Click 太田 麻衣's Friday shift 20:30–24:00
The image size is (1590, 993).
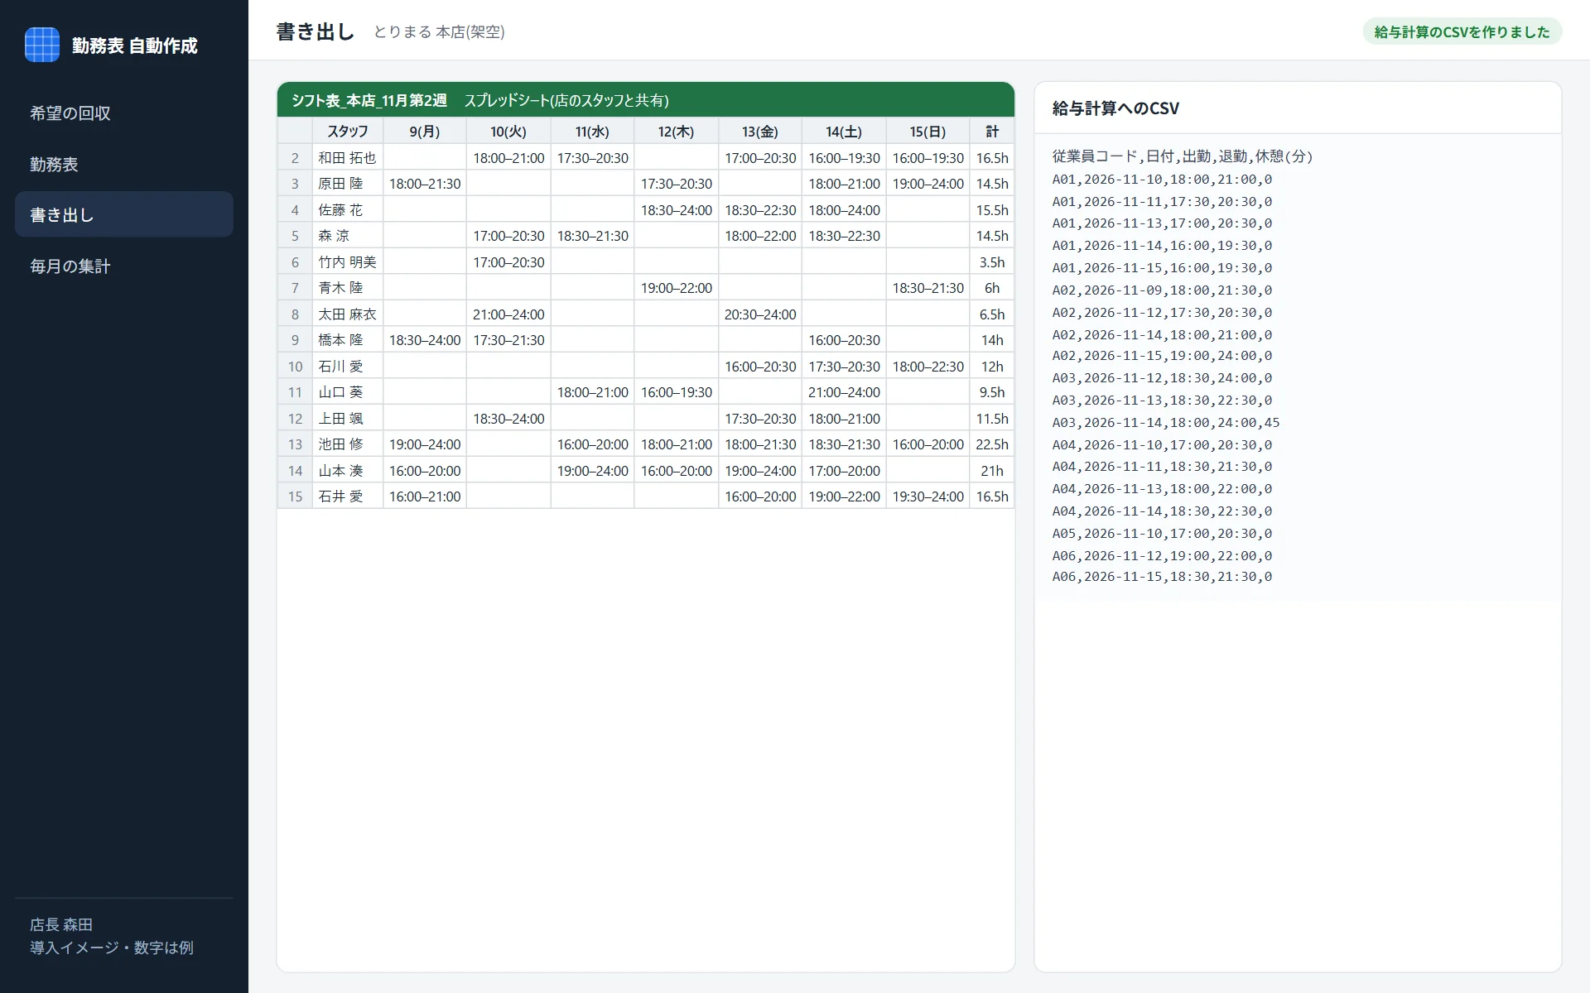pyautogui.click(x=760, y=314)
